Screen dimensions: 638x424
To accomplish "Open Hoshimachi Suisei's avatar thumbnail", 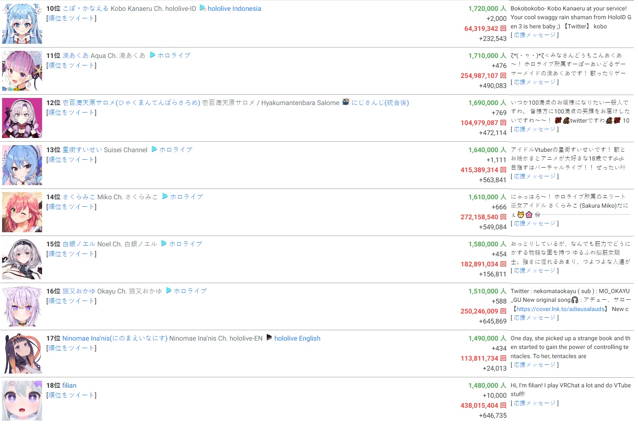I will click(22, 165).
